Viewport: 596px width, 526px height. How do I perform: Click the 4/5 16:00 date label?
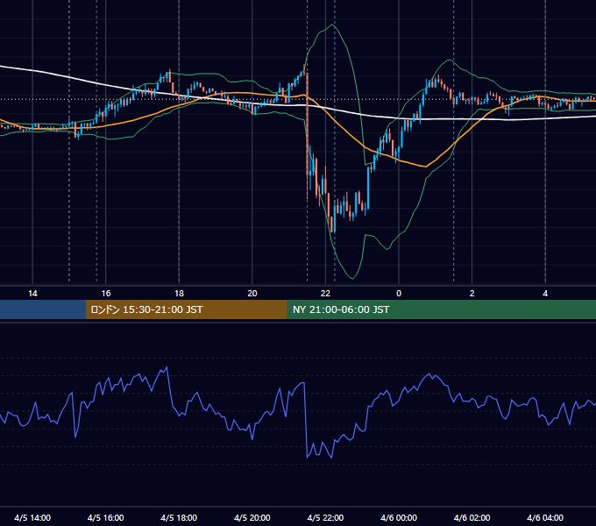pos(106,517)
